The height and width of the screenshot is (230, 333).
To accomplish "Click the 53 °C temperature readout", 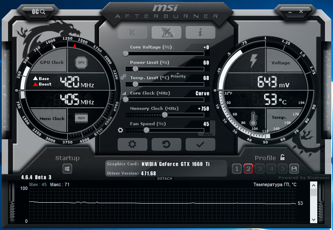I will [275, 100].
